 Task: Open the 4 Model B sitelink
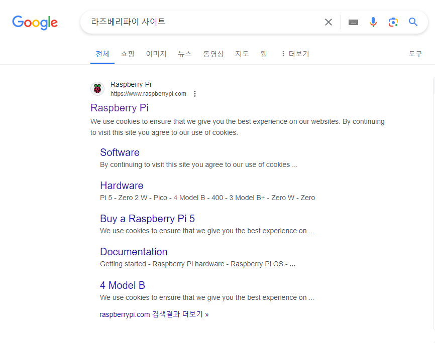coord(123,285)
